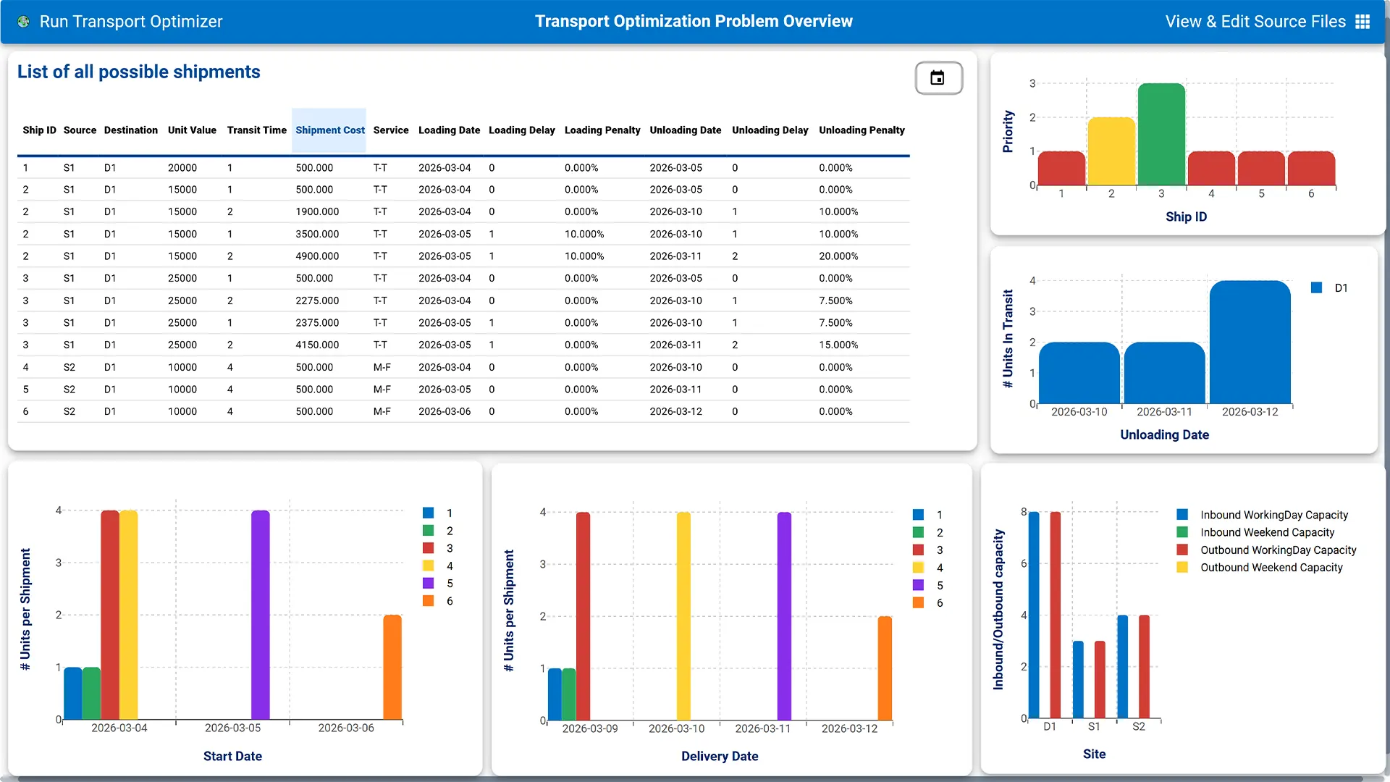Viewport: 1390px width, 782px height.
Task: Click the 20.000% unloading penalty cell
Action: [x=838, y=256]
